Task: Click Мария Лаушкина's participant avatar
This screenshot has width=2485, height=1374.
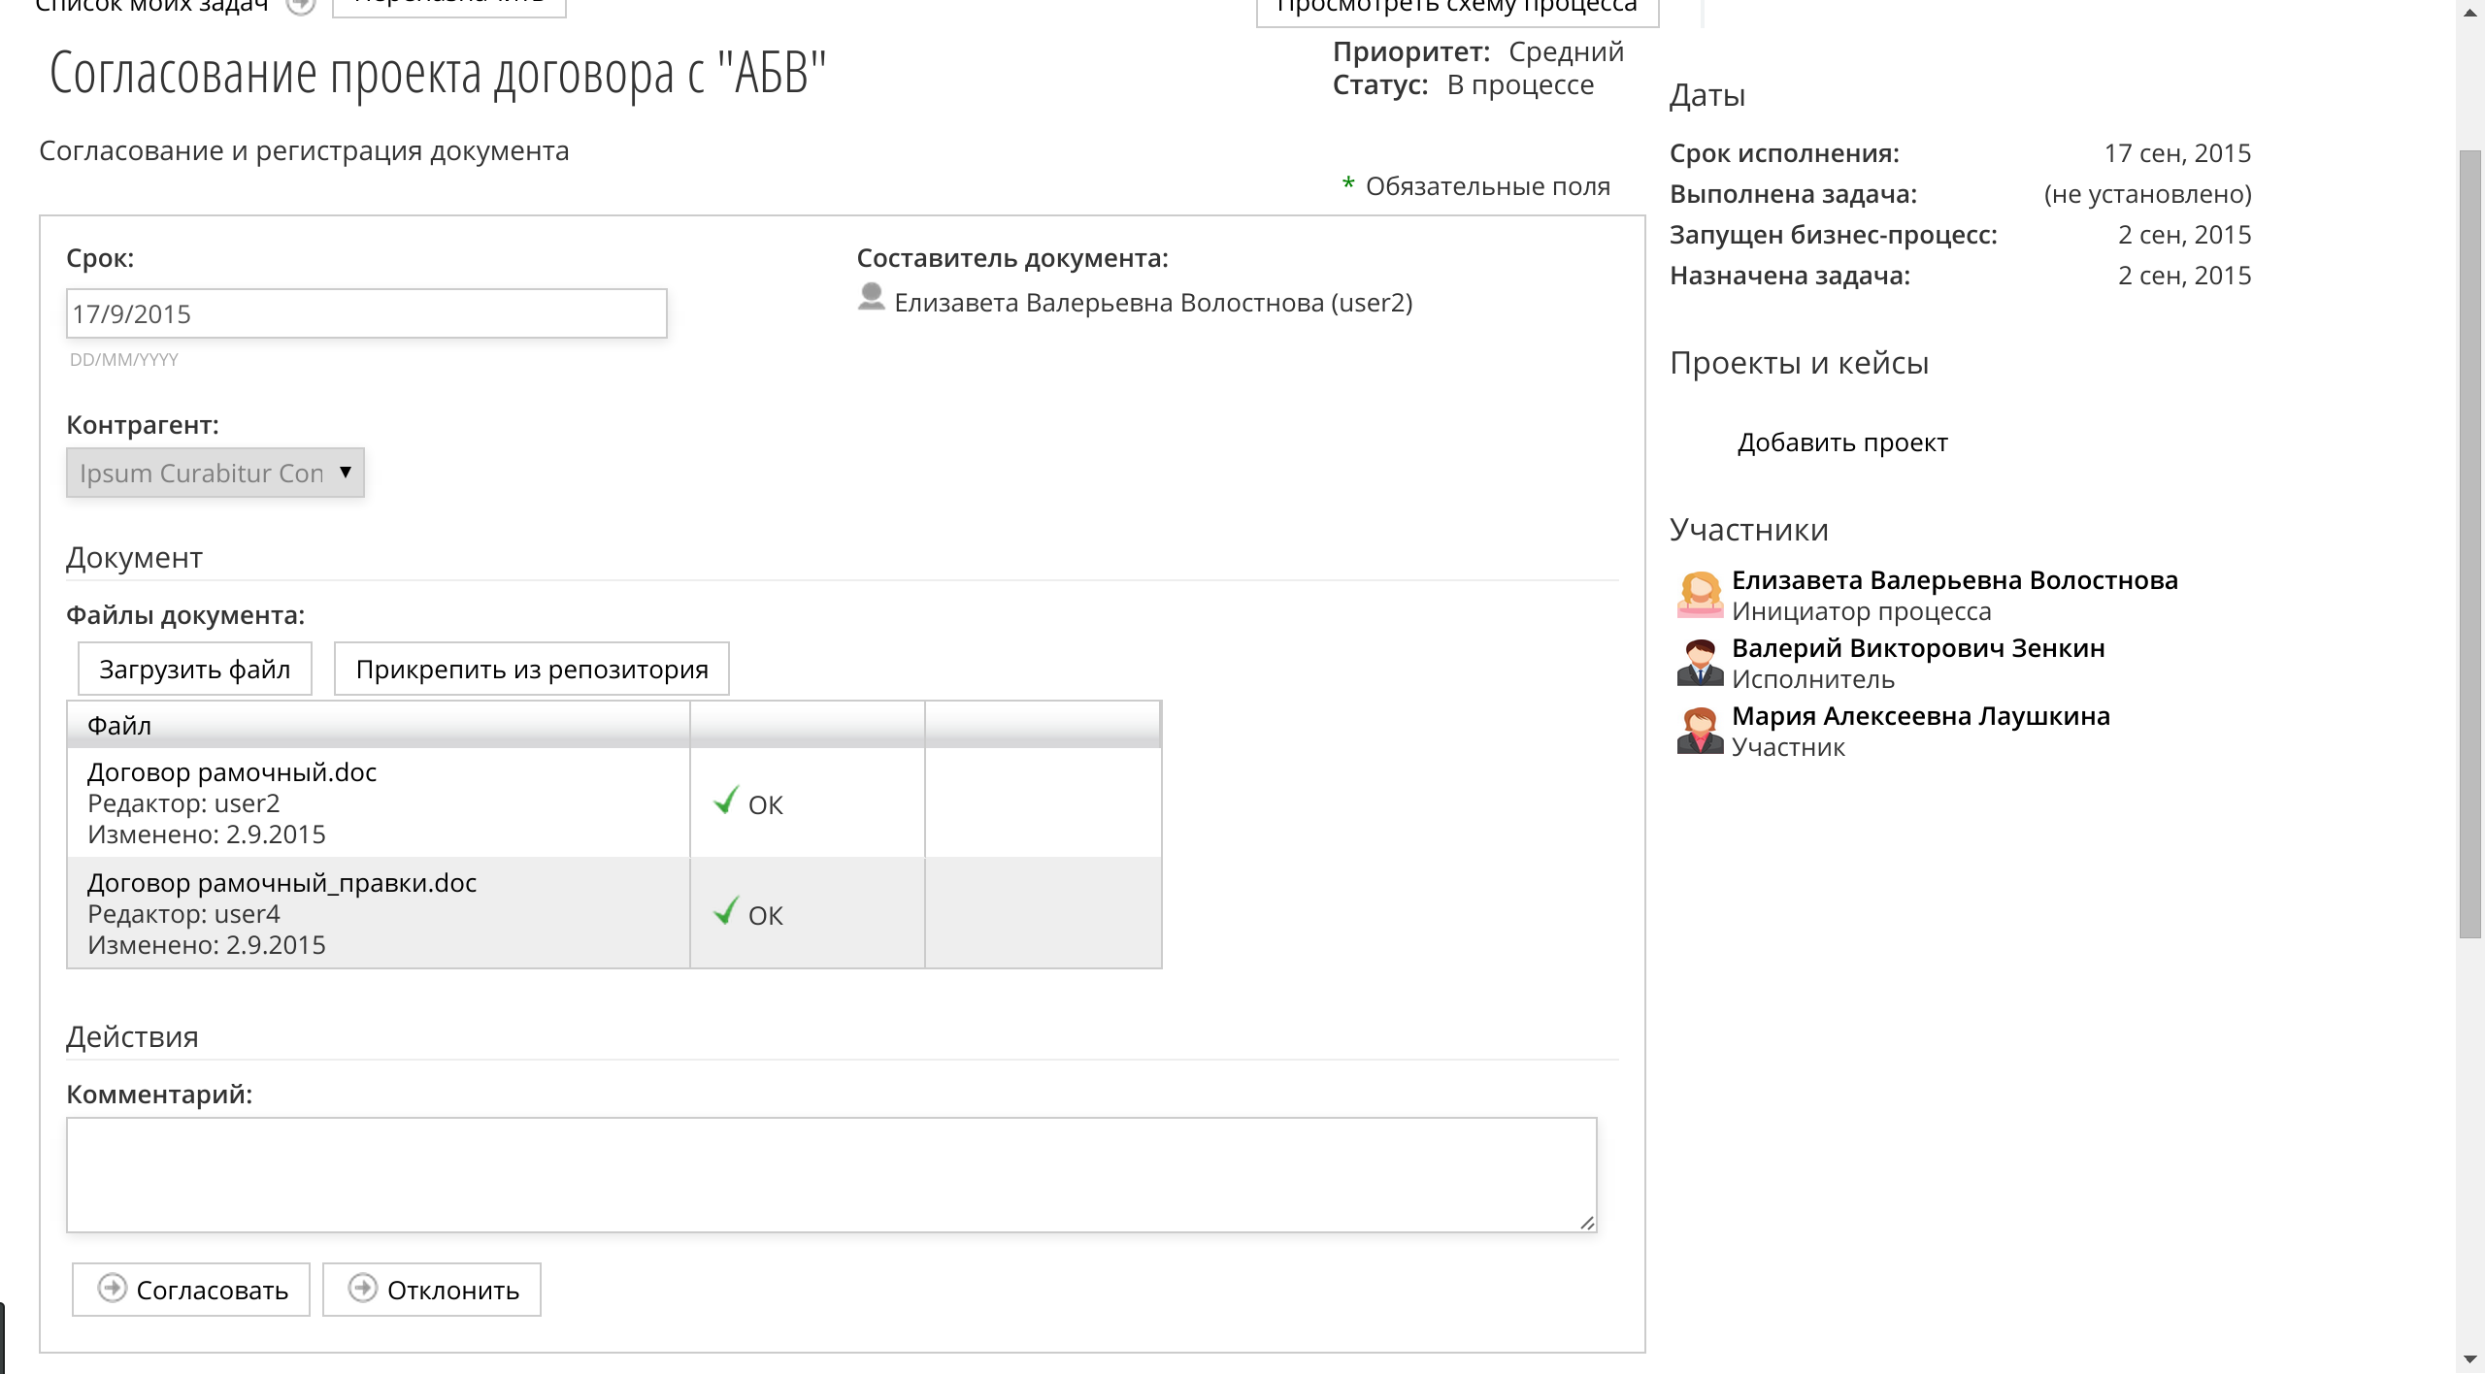Action: [x=1699, y=730]
